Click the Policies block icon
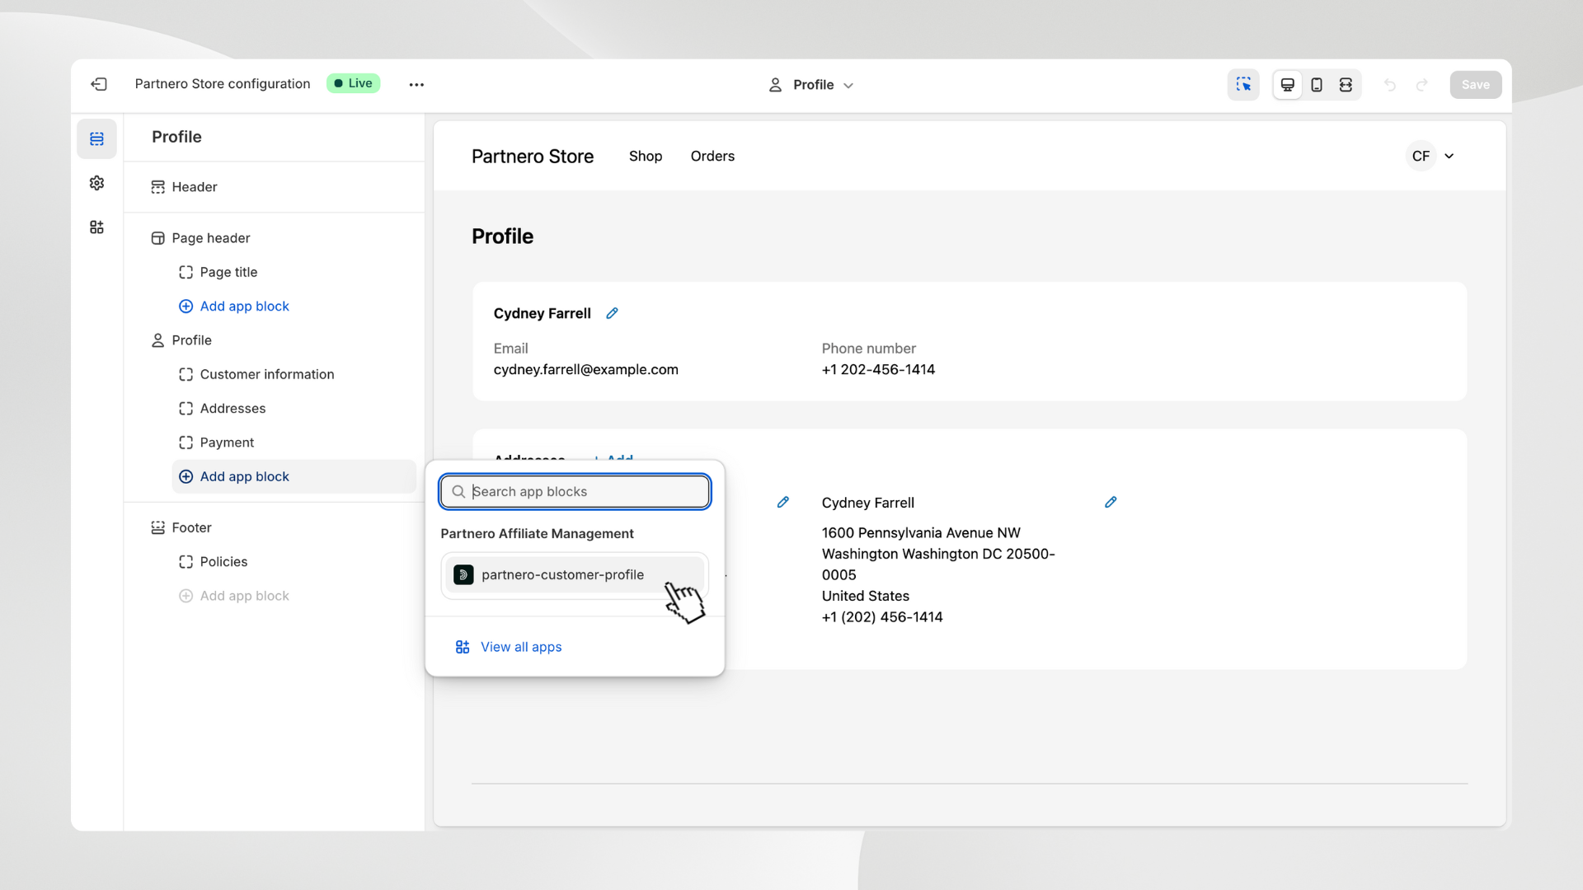This screenshot has width=1583, height=890. point(186,561)
